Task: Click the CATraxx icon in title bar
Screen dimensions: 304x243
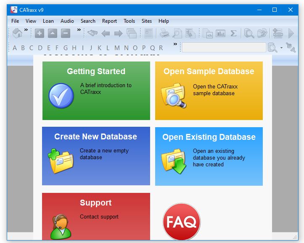Action: pos(14,10)
